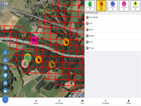Click the pink chevreuil marker on the map

(34, 40)
